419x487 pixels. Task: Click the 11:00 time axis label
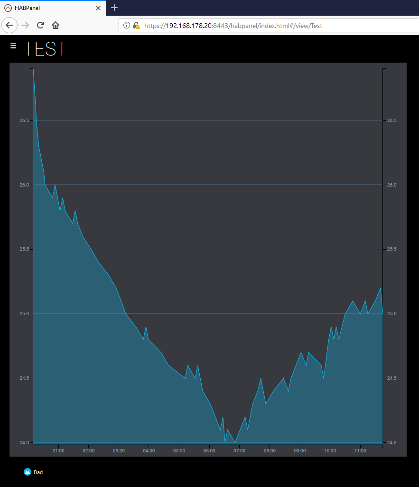click(360, 450)
